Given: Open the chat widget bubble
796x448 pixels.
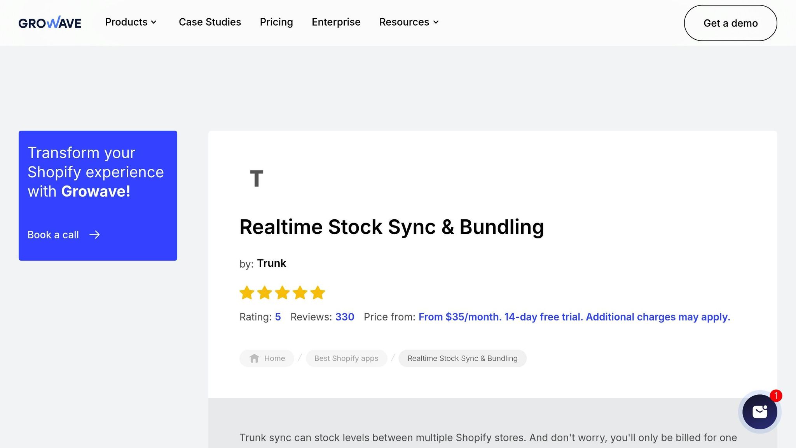Looking at the screenshot, I should 759,412.
